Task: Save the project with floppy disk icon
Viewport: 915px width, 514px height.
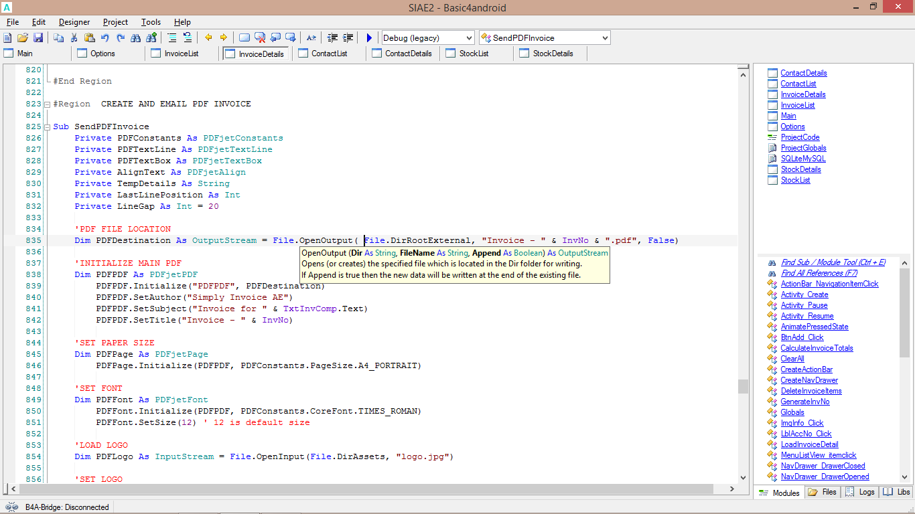Action: (38, 37)
